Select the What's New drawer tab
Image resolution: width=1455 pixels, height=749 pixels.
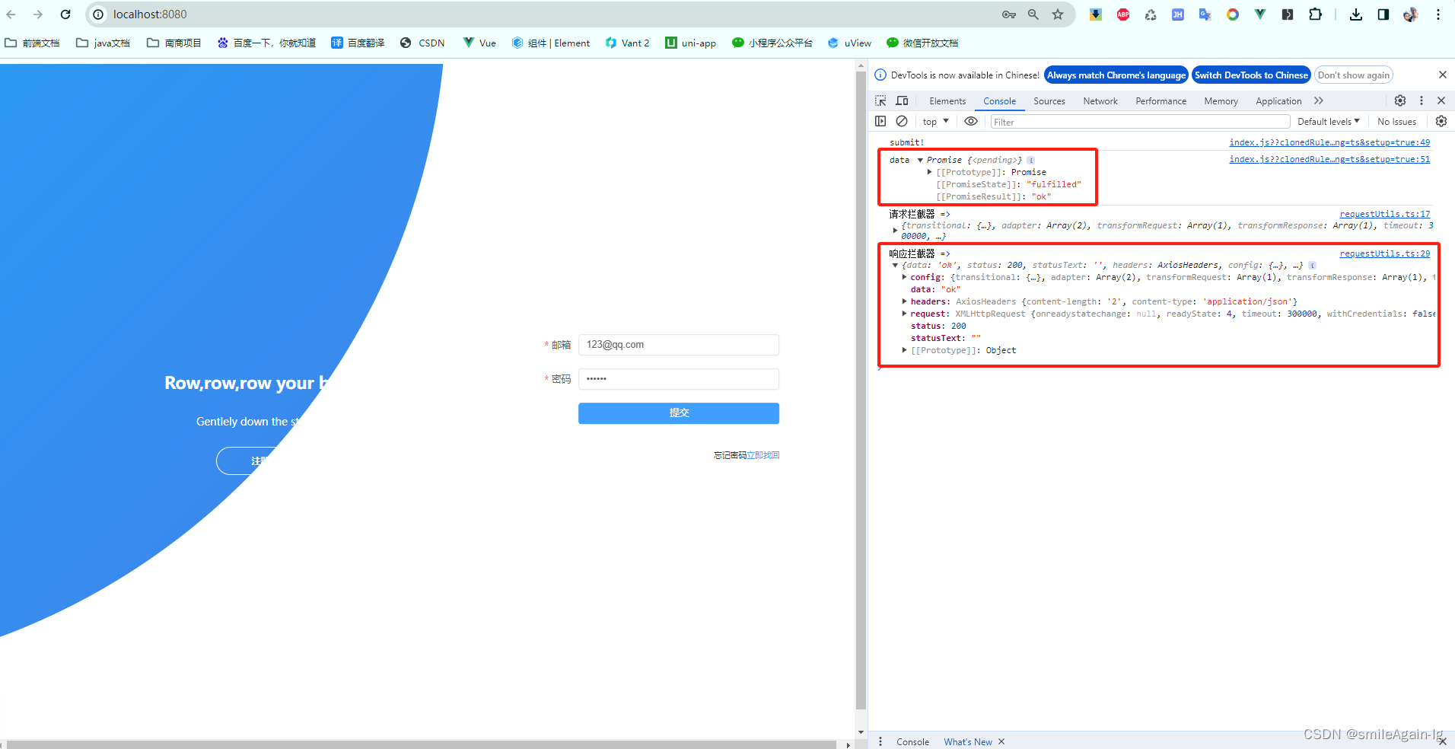[968, 741]
